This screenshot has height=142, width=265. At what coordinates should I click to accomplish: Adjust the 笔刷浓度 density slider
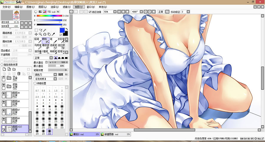58,70
